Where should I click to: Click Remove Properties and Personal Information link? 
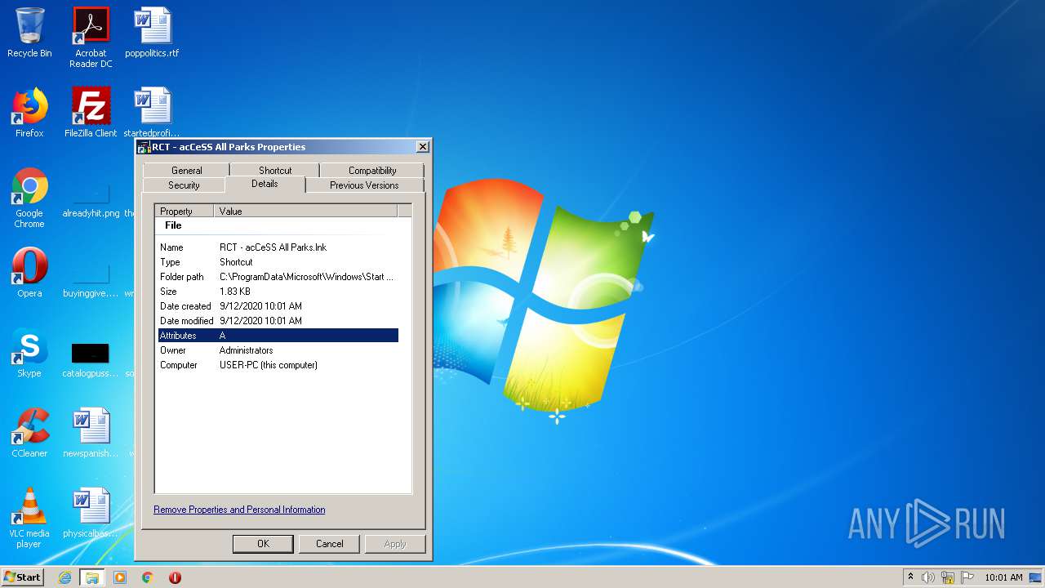coord(239,510)
